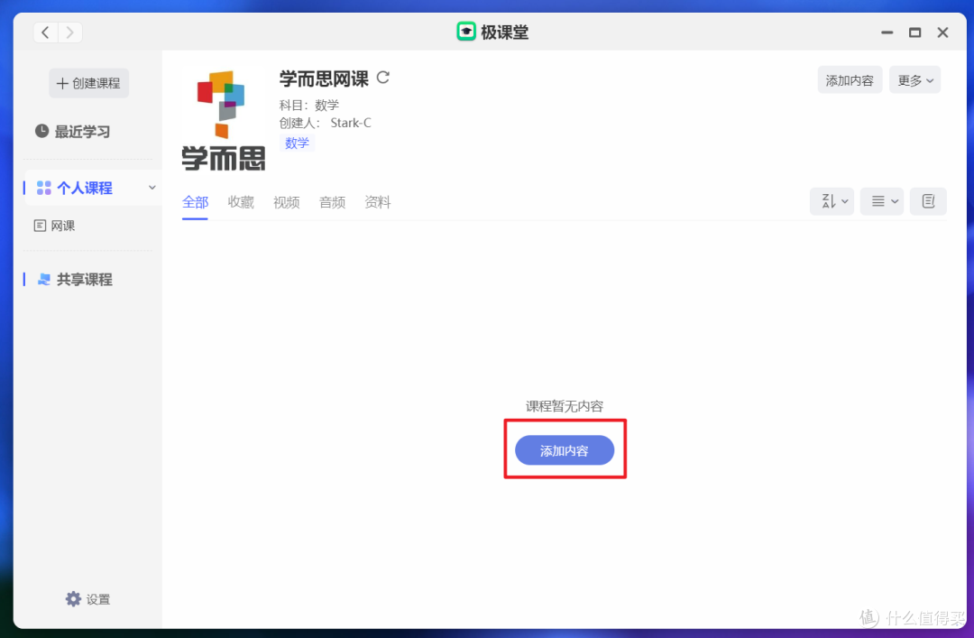Switch to the 收藏 tab
This screenshot has width=974, height=638.
tap(241, 202)
